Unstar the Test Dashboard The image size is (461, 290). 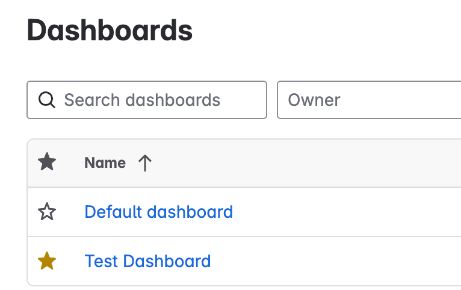(47, 261)
